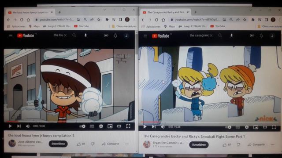This screenshot has height=158, width=282.
Task: Dislike the Casagrandes snowball video
Action: (x=238, y=145)
